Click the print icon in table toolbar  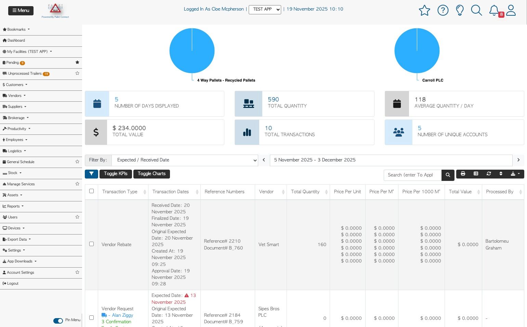tap(463, 174)
